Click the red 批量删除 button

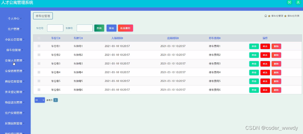125,28
